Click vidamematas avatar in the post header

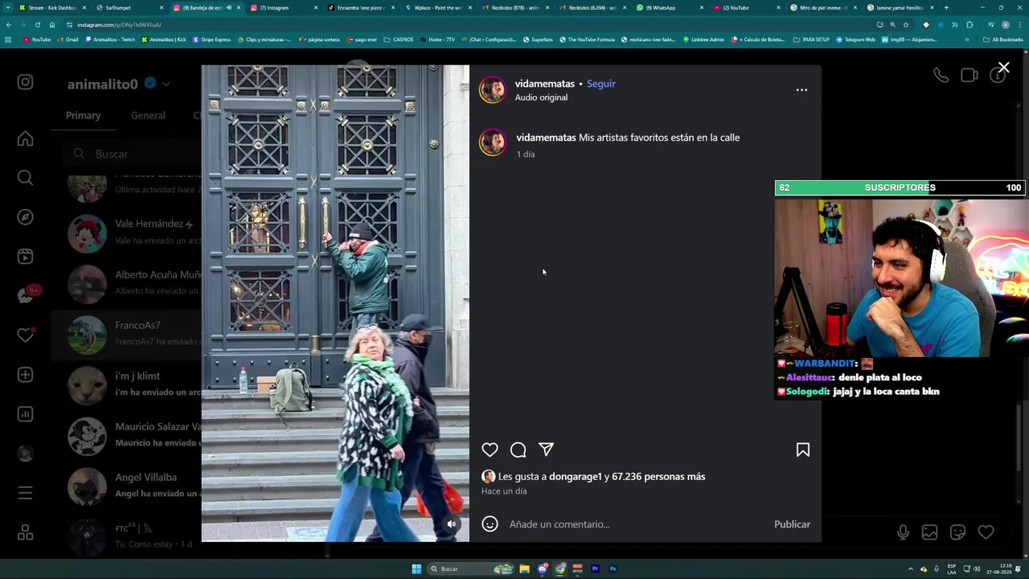tap(492, 90)
